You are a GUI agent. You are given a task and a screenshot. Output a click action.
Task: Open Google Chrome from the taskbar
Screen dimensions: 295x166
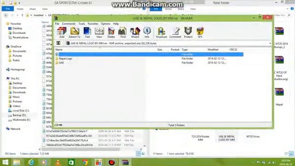click(85, 162)
